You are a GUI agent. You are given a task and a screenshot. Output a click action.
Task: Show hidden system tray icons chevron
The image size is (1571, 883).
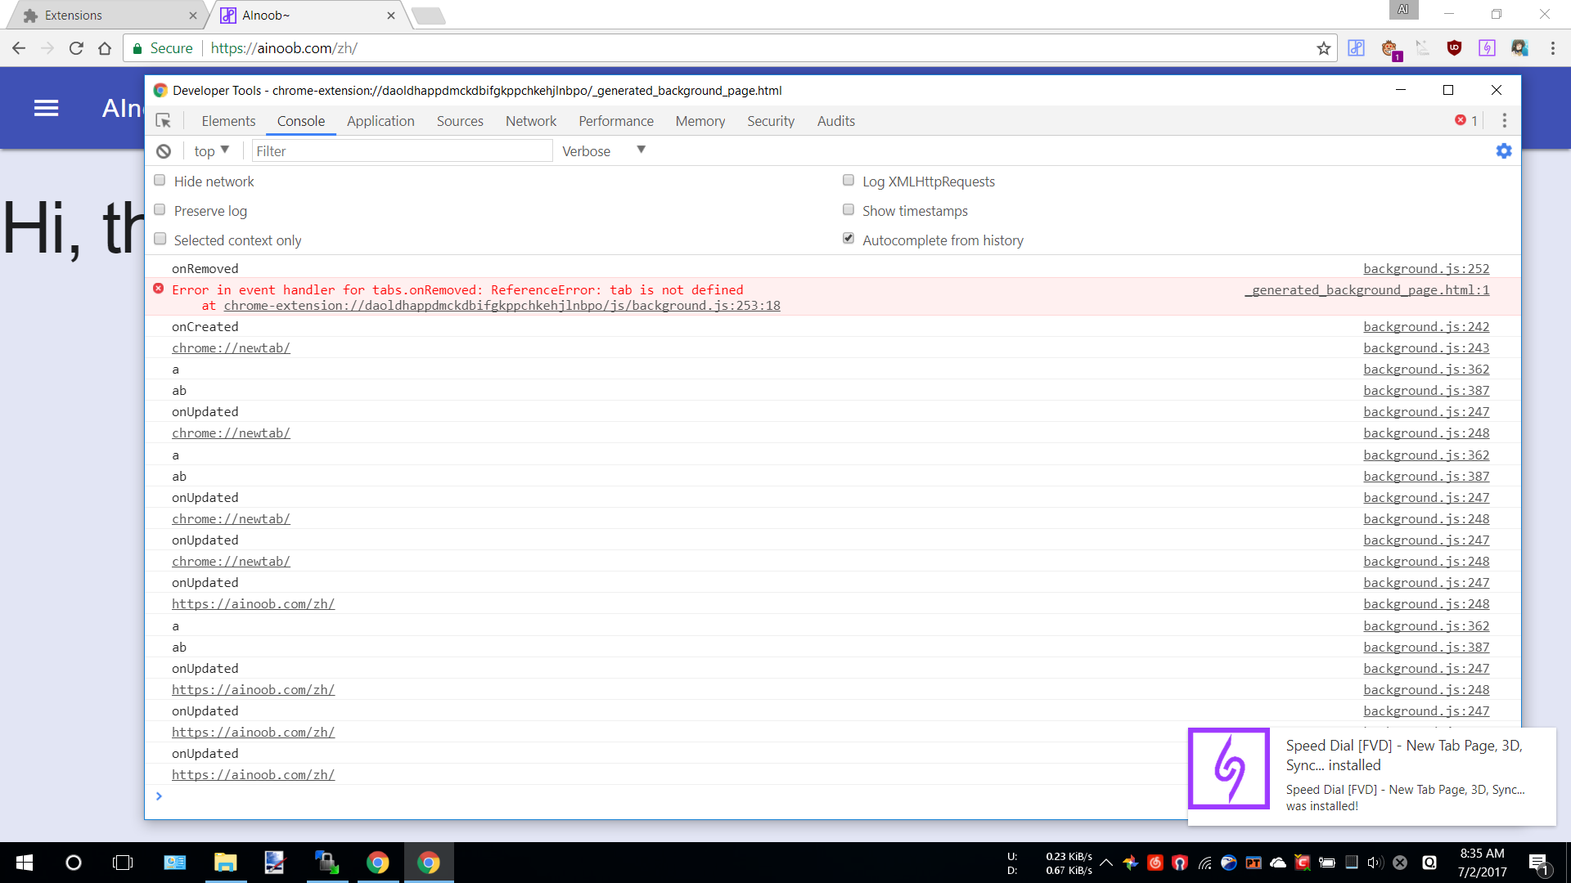click(1106, 863)
